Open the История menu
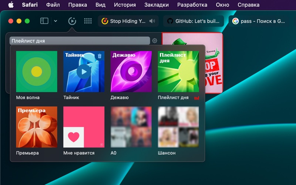Viewport: 296px width, 185px height. pos(125,5)
